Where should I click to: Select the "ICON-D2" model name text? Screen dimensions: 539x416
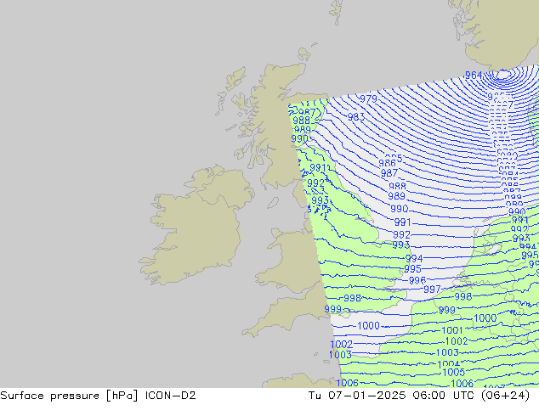(x=171, y=396)
